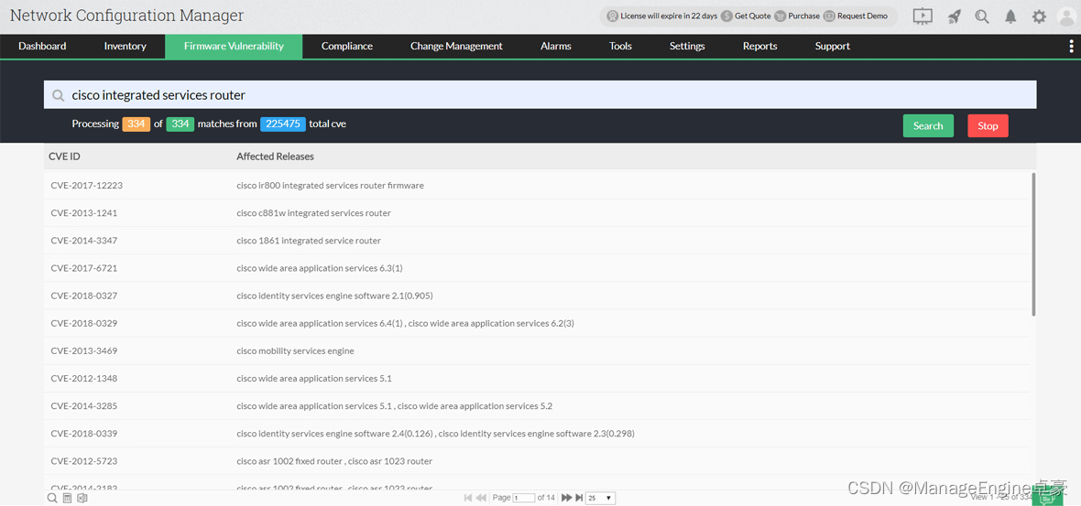Click the orange 334 processing badge
The width and height of the screenshot is (1081, 506).
[x=136, y=124]
